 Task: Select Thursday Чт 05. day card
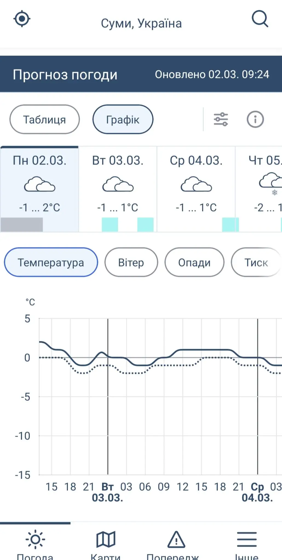click(263, 189)
